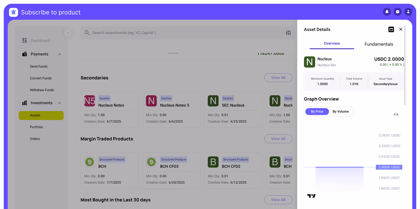The image size is (420, 209).
Task: Click the app bell logo beside title
Action: tap(13, 12)
